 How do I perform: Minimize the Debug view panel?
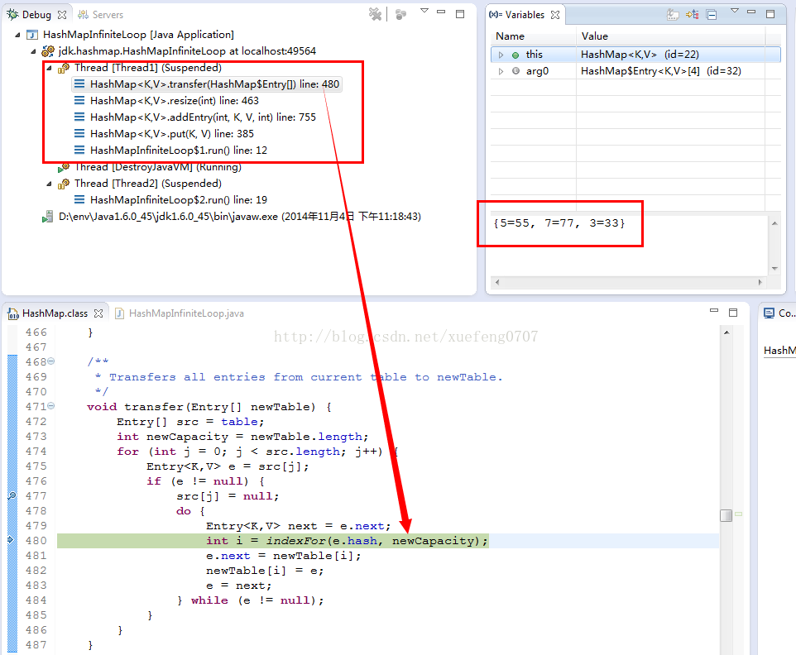(441, 12)
